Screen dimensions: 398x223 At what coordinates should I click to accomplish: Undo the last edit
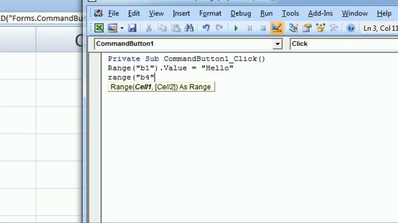pyautogui.click(x=206, y=28)
